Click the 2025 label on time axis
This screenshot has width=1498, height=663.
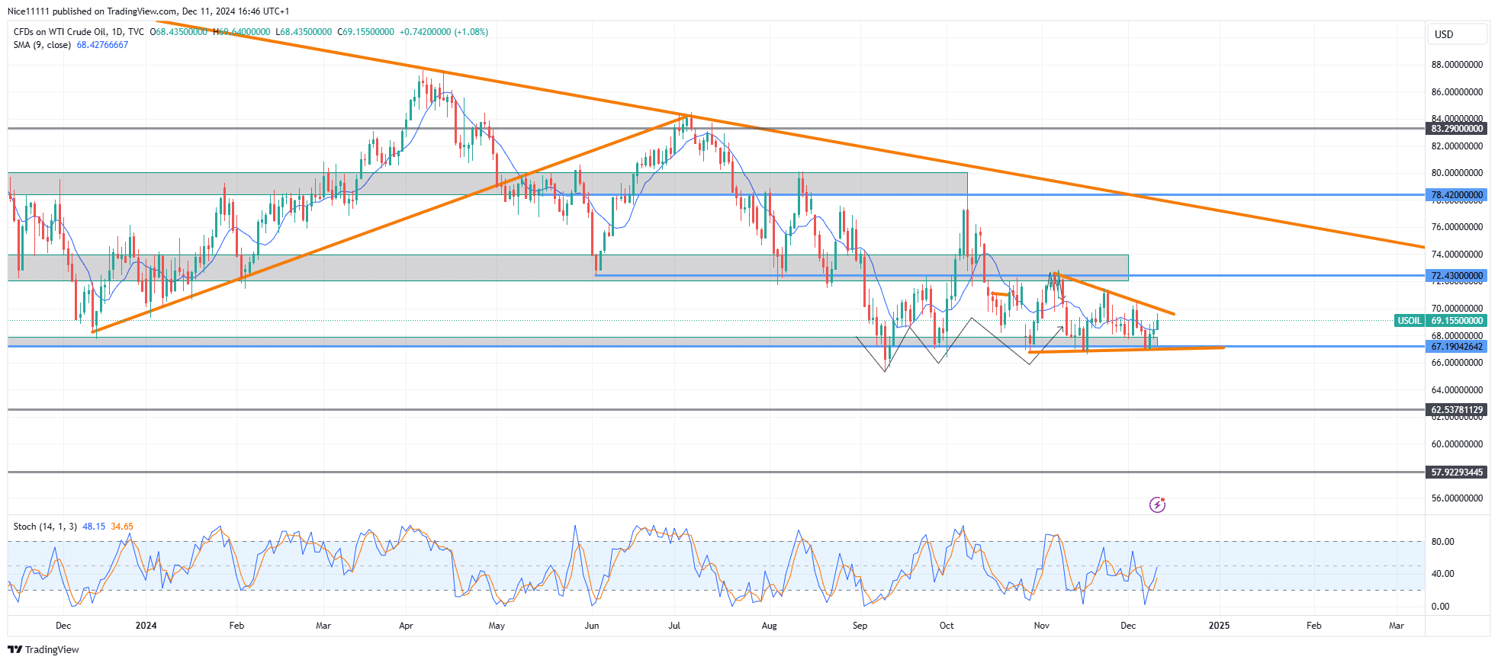tap(1219, 626)
